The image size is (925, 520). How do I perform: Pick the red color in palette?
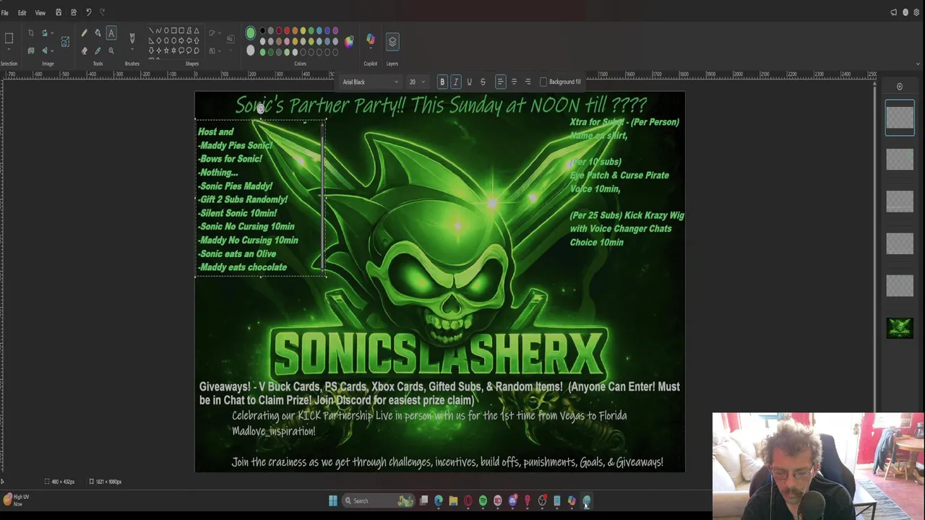pos(287,31)
